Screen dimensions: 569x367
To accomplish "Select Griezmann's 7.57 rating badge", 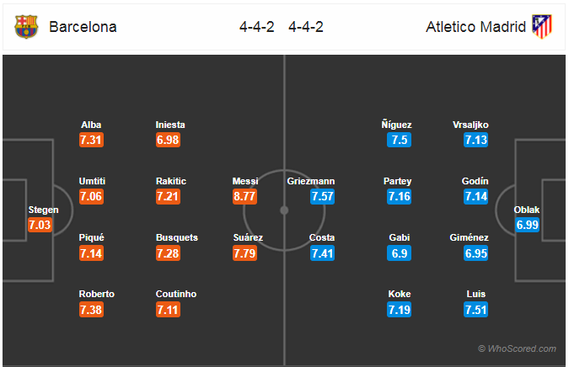I will (322, 196).
